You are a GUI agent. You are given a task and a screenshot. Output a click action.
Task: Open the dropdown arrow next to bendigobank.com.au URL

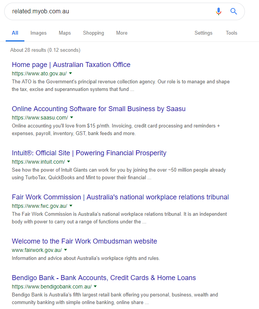point(95,286)
